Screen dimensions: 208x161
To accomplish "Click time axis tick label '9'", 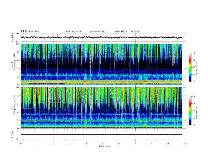I will click(168, 144).
